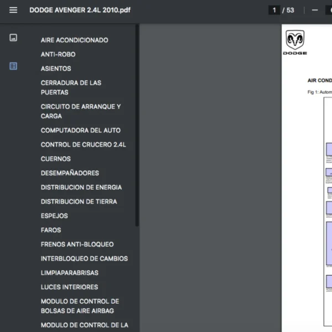Select DISTRIBUCION DE TIERRA entry

point(79,201)
